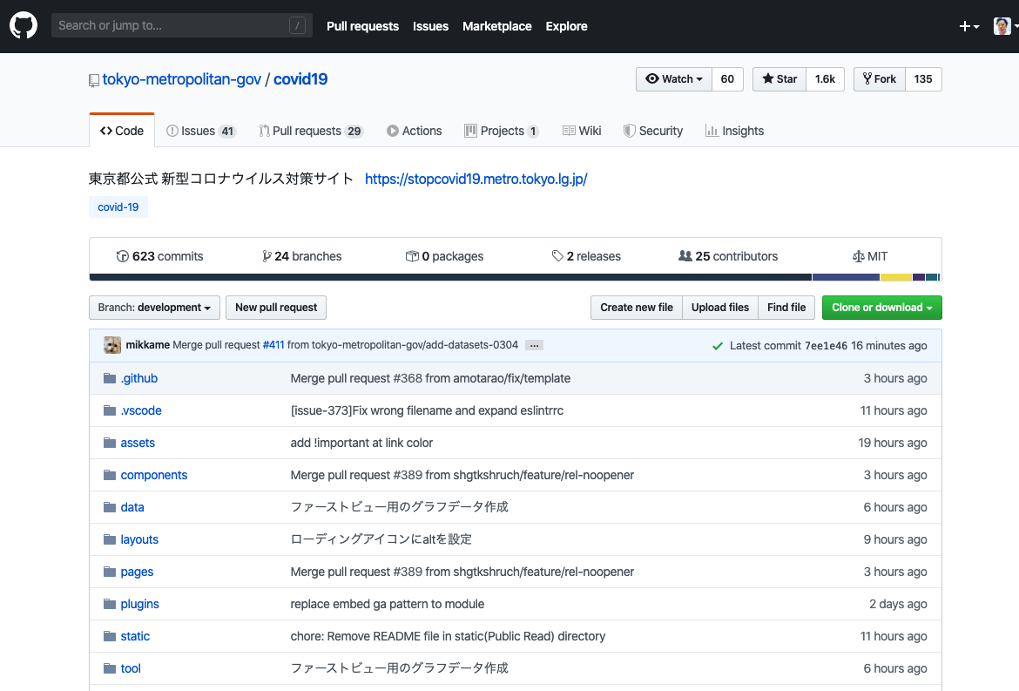Screen dimensions: 1019x691
Task: Click the language breakdown color bar
Action: 515,277
